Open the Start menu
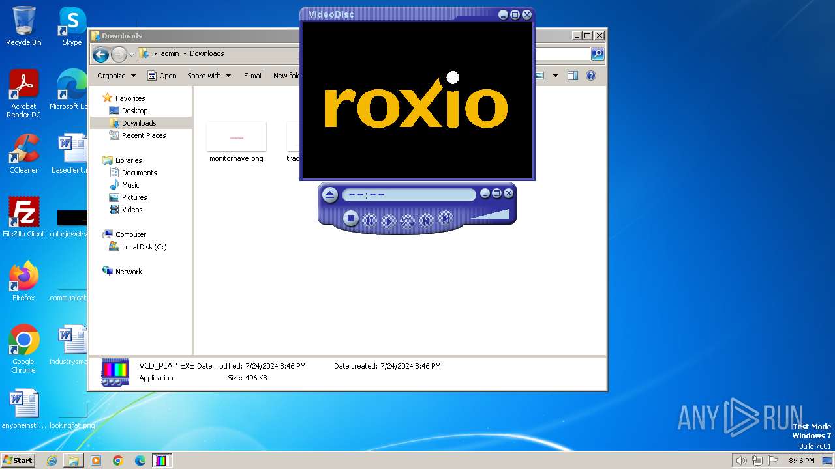 [18, 460]
